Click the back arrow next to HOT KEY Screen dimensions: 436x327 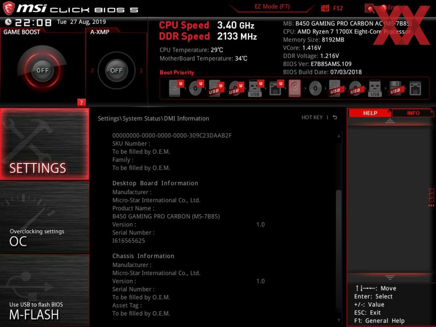335,117
